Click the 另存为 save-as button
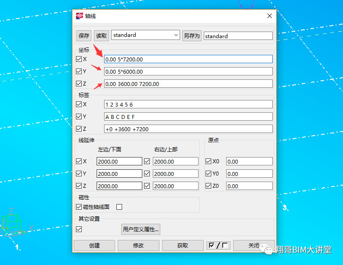Image resolution: width=343 pixels, height=265 pixels. tap(191, 36)
